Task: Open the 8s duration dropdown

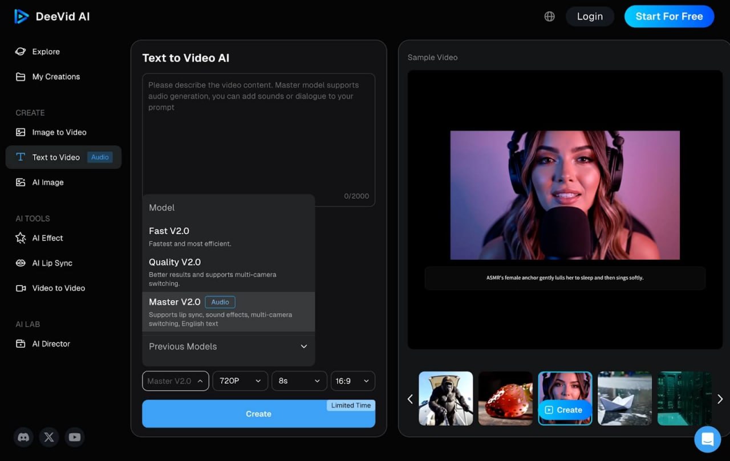Action: pos(299,381)
